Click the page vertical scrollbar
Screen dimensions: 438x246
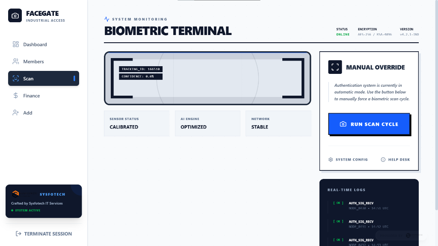pos(436,106)
